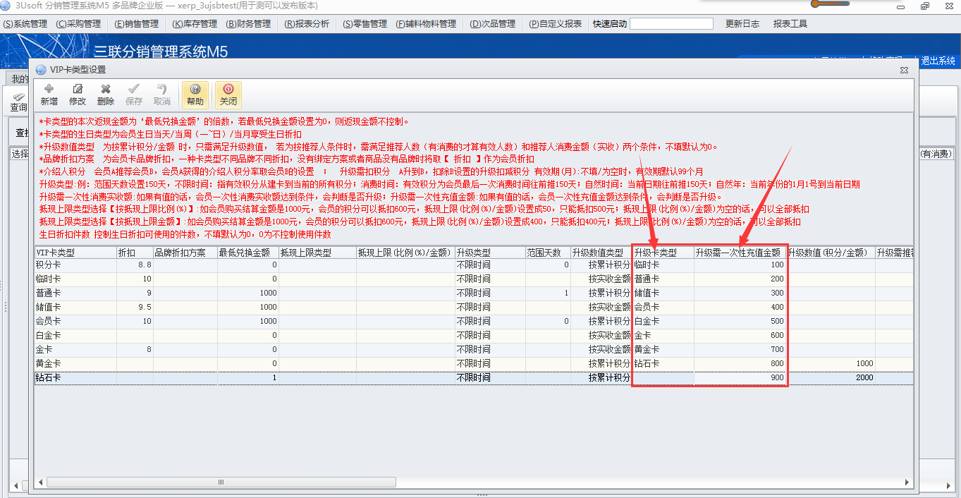Click the 升级需一次性充值金额 column header
961x498 pixels.
[x=740, y=253]
